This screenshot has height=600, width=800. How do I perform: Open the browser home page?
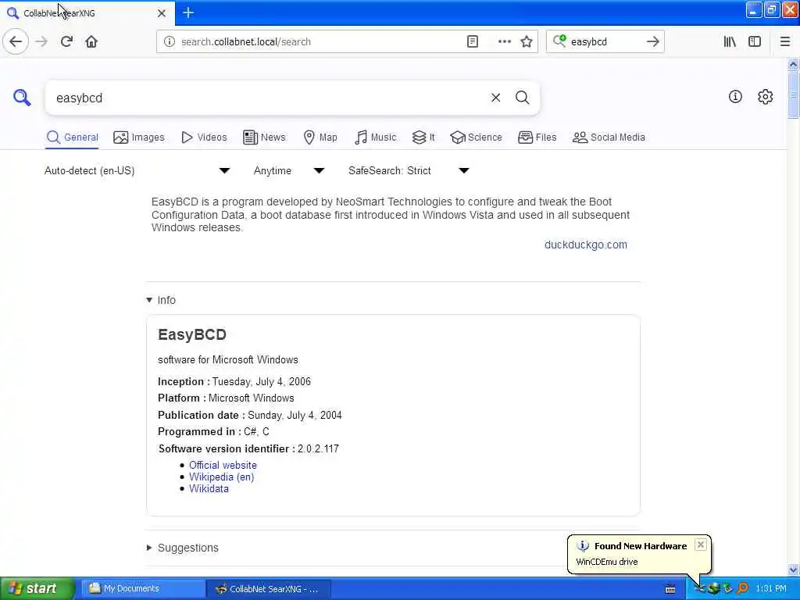91,41
